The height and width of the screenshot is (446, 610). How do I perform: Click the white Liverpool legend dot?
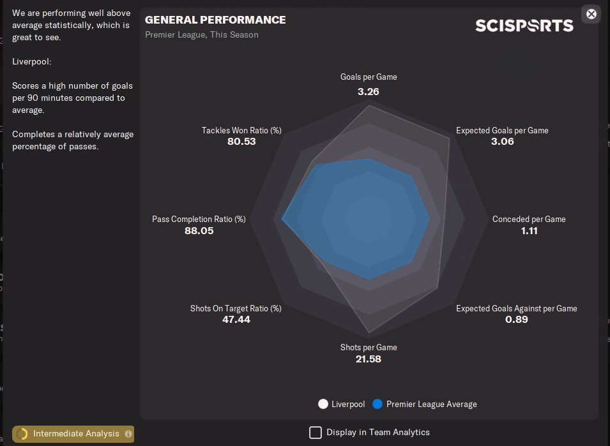pos(323,404)
